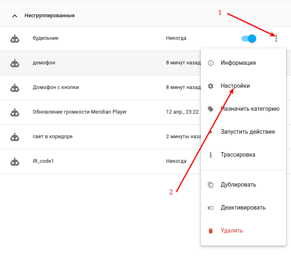The height and width of the screenshot is (260, 291).
Task: Open Обновление громкости Meridian Player row
Action: pos(100,112)
